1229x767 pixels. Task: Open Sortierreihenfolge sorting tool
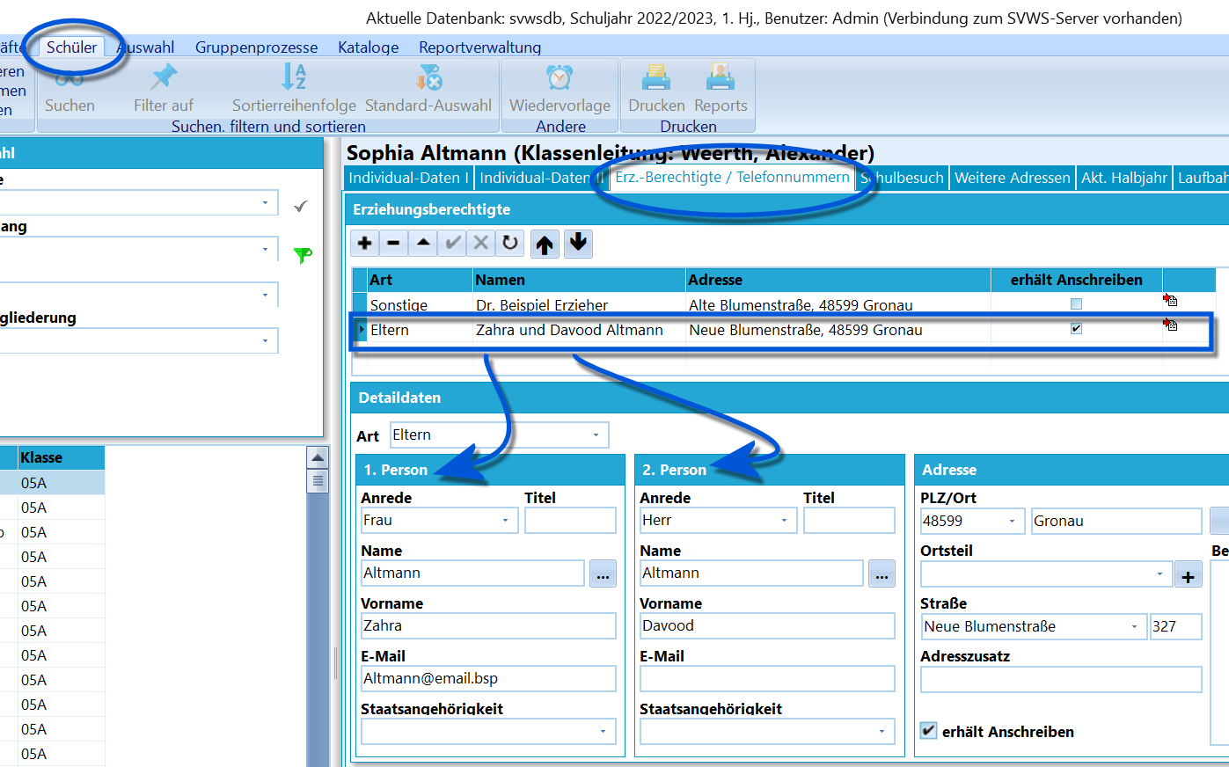pyautogui.click(x=294, y=89)
